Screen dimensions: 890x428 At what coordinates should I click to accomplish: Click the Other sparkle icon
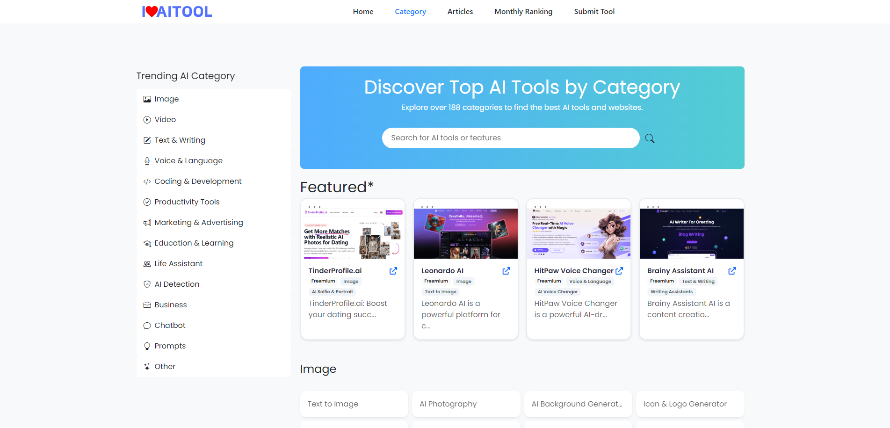pos(147,367)
